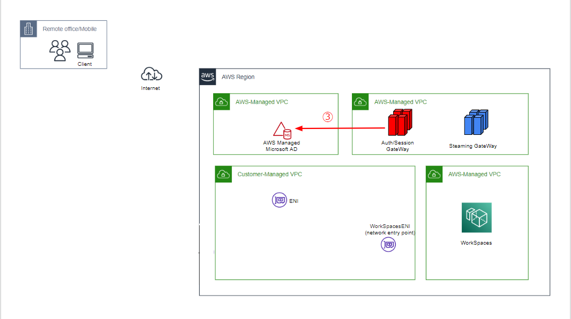The height and width of the screenshot is (319, 571).
Task: Select the AWS logo icon
Action: [208, 77]
